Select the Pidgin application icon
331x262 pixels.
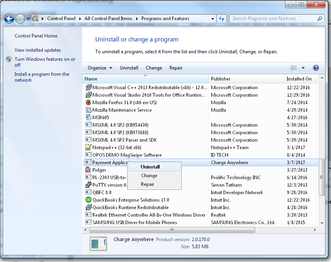point(88,170)
